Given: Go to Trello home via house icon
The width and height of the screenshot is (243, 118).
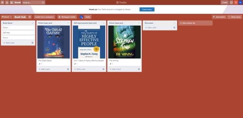Looking at the screenshot, I should tap(7, 3).
